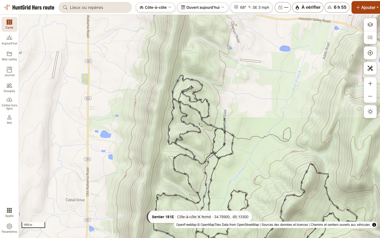Center map on my location
The width and height of the screenshot is (380, 238).
tap(370, 53)
